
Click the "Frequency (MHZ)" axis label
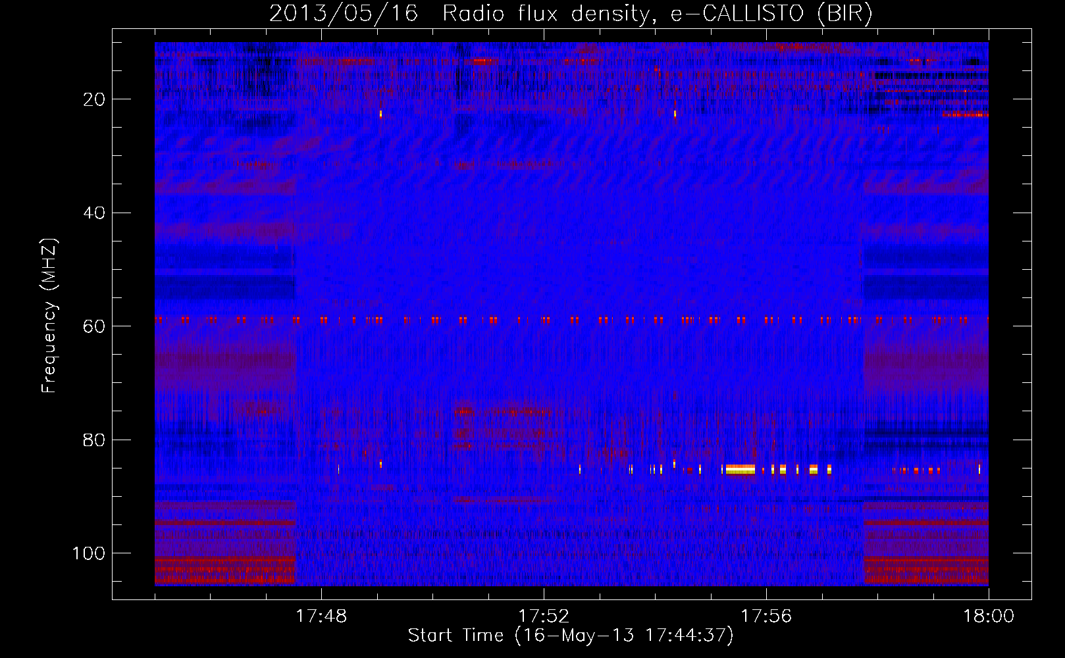coord(49,316)
